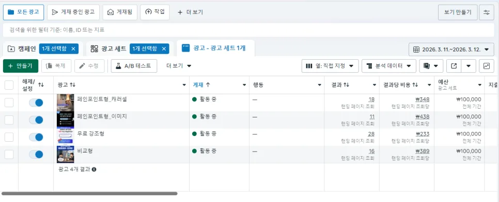Click the chart view icon button
499x202 pixels.
pos(486,66)
